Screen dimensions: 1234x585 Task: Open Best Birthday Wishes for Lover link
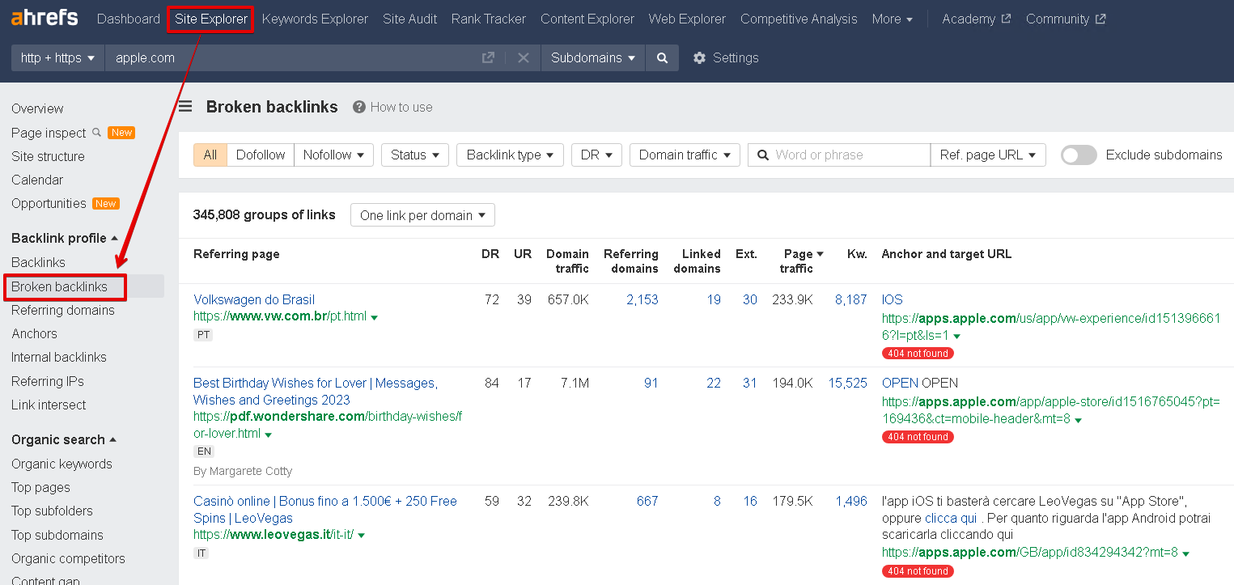tap(315, 391)
